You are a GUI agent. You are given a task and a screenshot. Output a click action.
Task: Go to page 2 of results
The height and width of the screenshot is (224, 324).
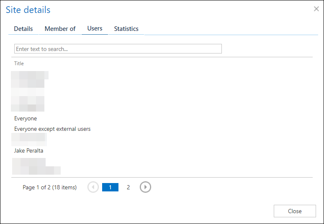coord(128,187)
